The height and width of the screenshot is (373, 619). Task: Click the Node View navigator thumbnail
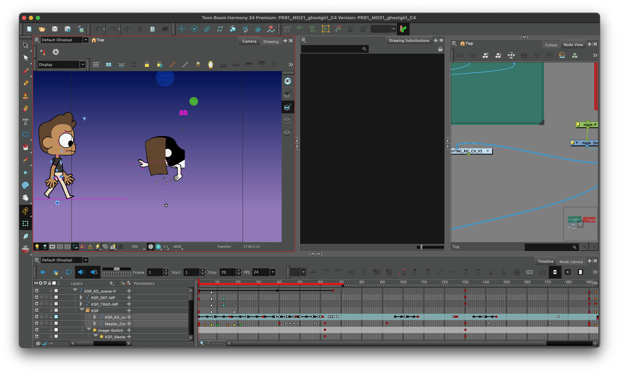point(580,224)
